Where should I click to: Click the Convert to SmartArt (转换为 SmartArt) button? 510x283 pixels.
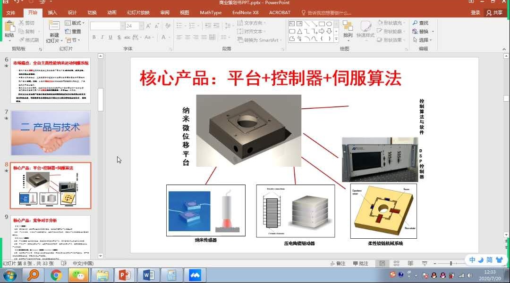coord(259,40)
